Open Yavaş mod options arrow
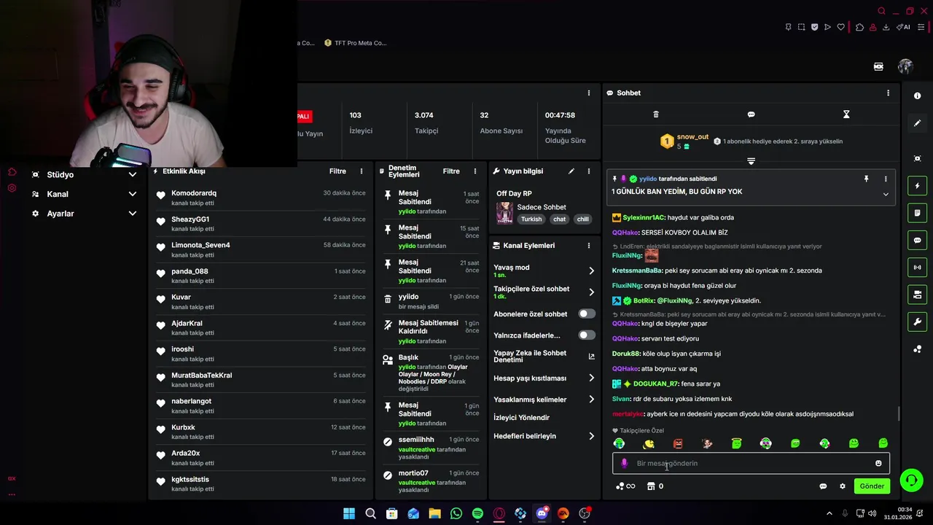This screenshot has height=525, width=933. [591, 271]
